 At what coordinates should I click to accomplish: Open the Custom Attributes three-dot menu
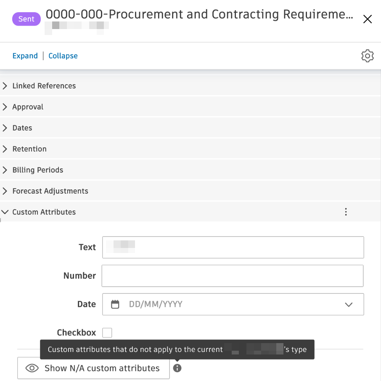[x=346, y=212]
